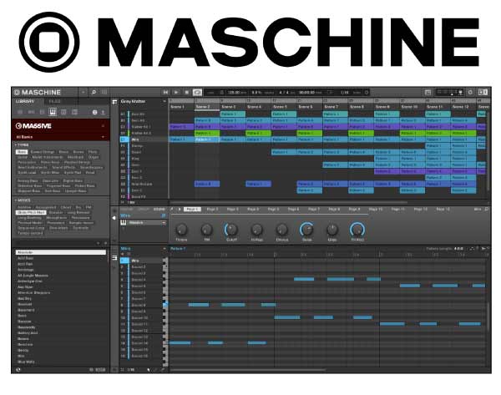Select parameter Page 1 tab
The image size is (501, 395).
(x=192, y=209)
